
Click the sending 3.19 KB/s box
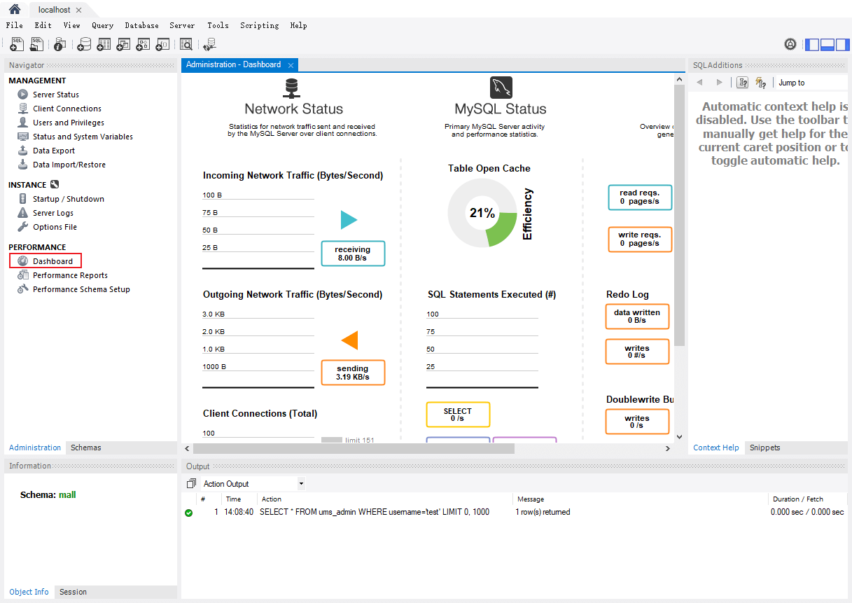click(x=353, y=373)
